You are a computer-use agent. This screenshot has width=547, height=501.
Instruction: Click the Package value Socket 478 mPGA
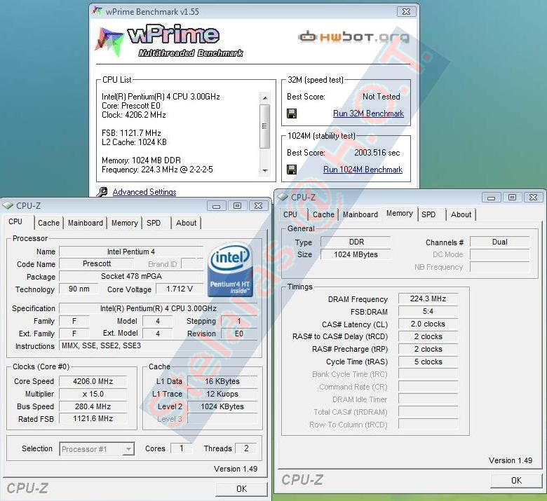coord(131,277)
